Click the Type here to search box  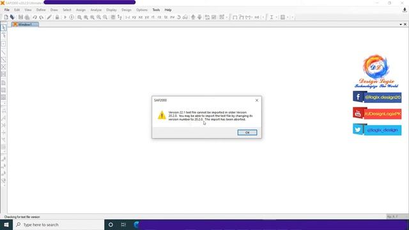58,224
